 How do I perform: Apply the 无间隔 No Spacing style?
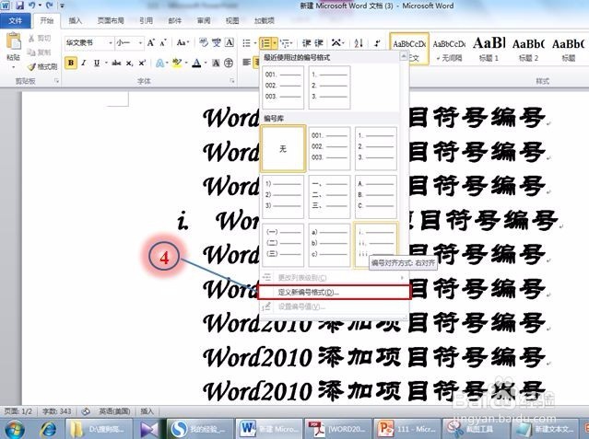coord(449,49)
